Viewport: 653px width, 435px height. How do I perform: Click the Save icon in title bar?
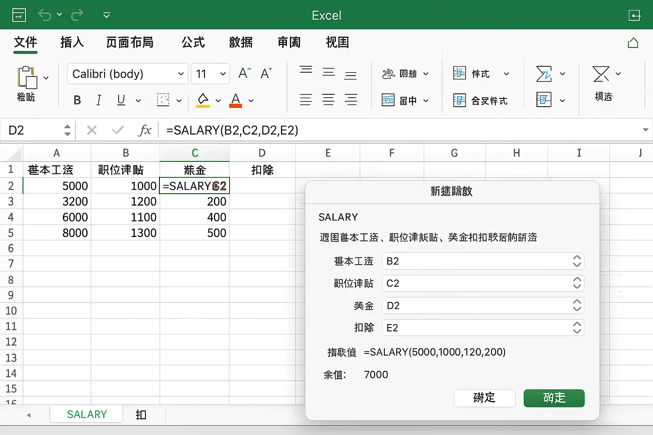[x=19, y=15]
